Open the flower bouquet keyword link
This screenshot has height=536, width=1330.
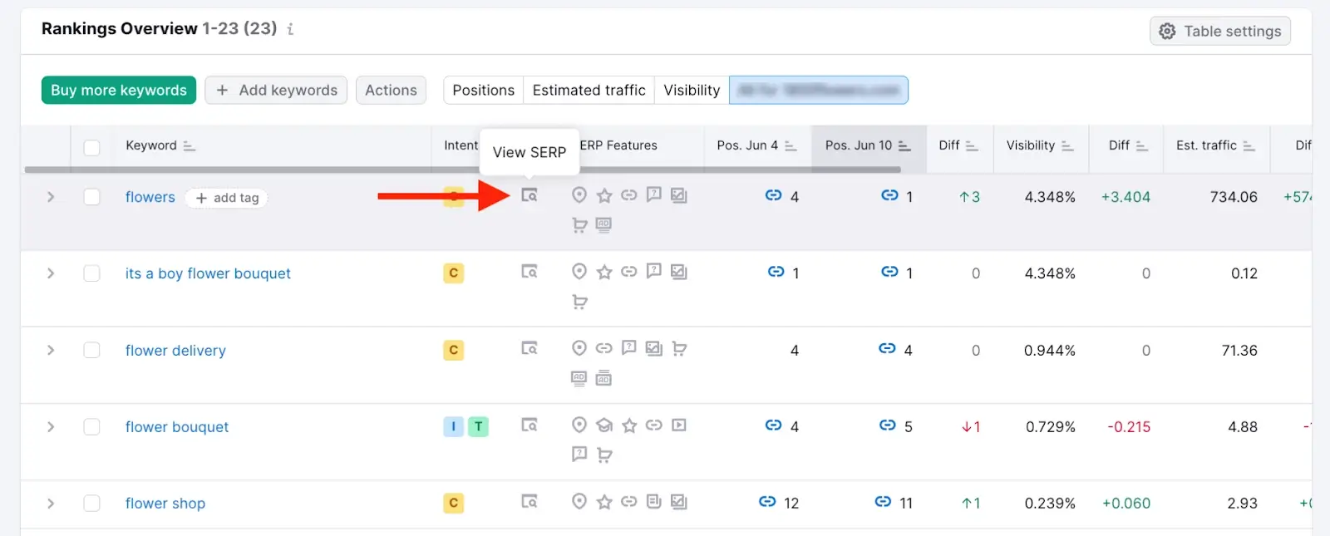click(x=177, y=427)
